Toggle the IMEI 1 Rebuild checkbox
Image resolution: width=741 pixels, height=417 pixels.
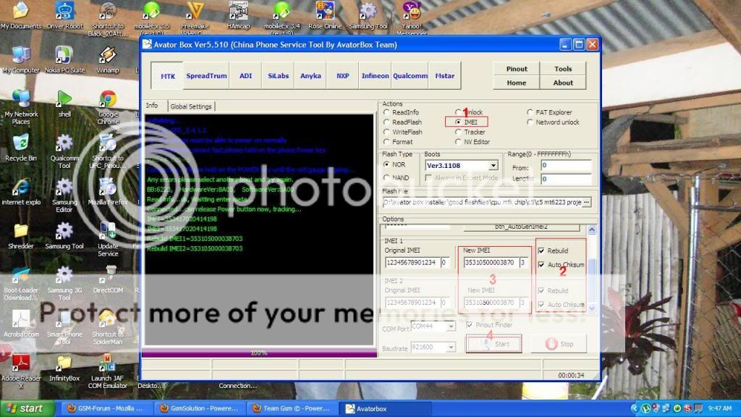click(541, 250)
